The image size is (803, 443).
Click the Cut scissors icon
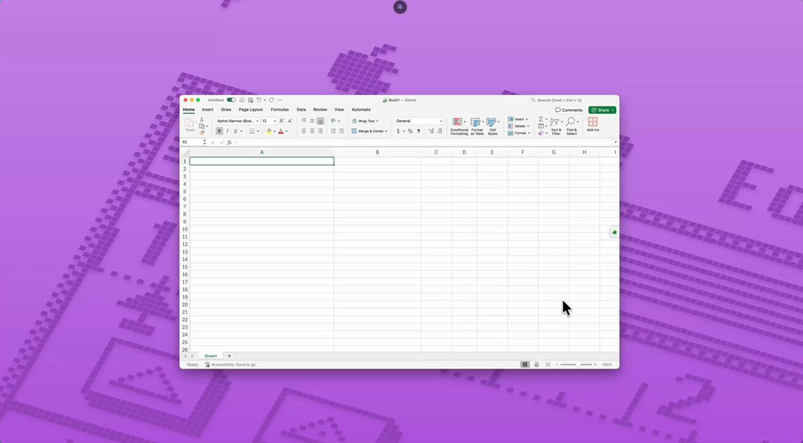pos(202,119)
